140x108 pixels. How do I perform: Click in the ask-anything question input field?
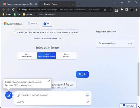point(53,95)
